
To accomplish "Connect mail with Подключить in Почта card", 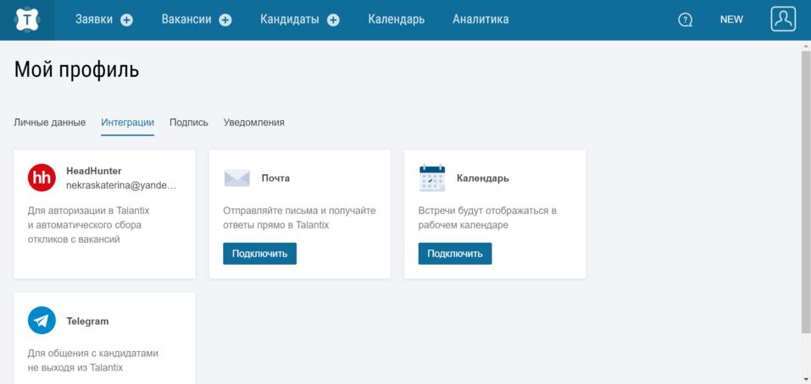I will coord(259,254).
